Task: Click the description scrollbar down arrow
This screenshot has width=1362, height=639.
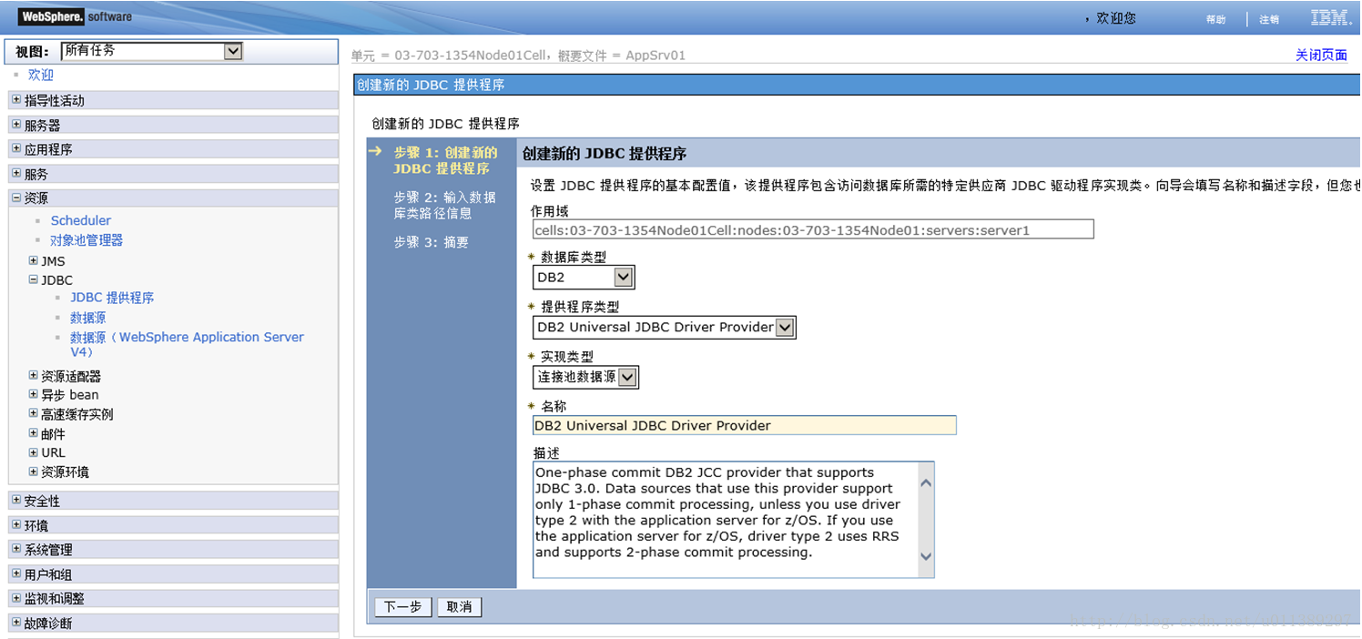Action: (926, 556)
